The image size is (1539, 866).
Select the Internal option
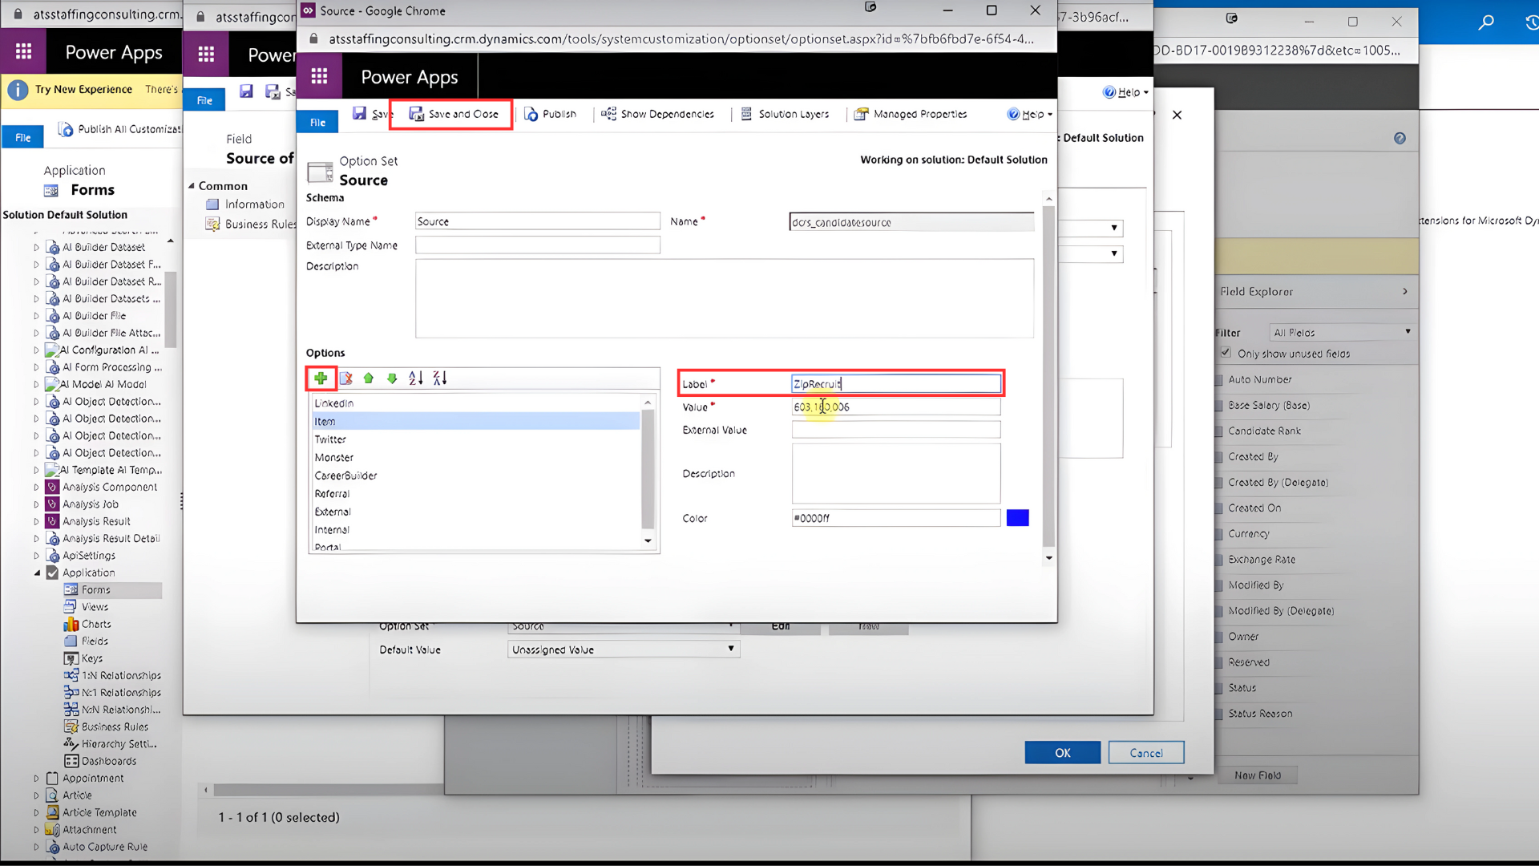pyautogui.click(x=476, y=530)
